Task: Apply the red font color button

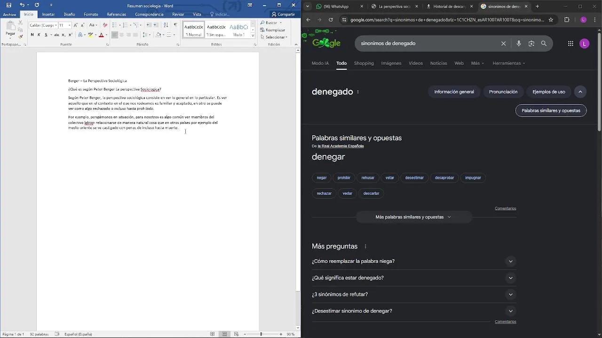Action: coord(101,35)
